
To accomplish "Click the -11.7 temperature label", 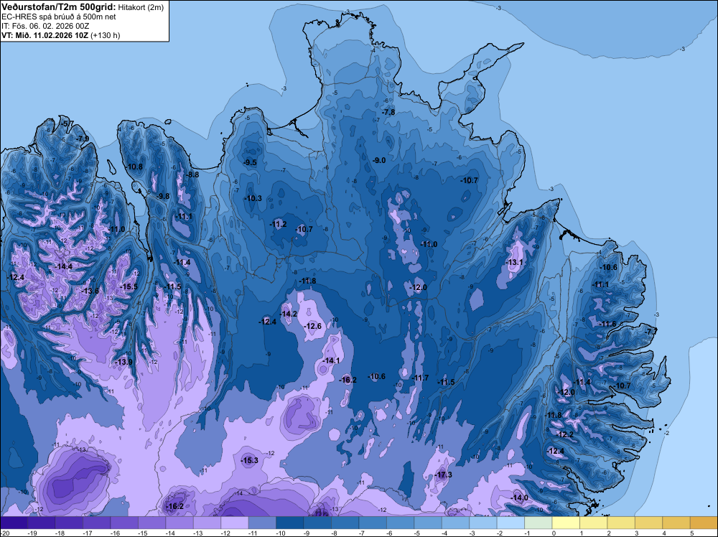I will 421,378.
